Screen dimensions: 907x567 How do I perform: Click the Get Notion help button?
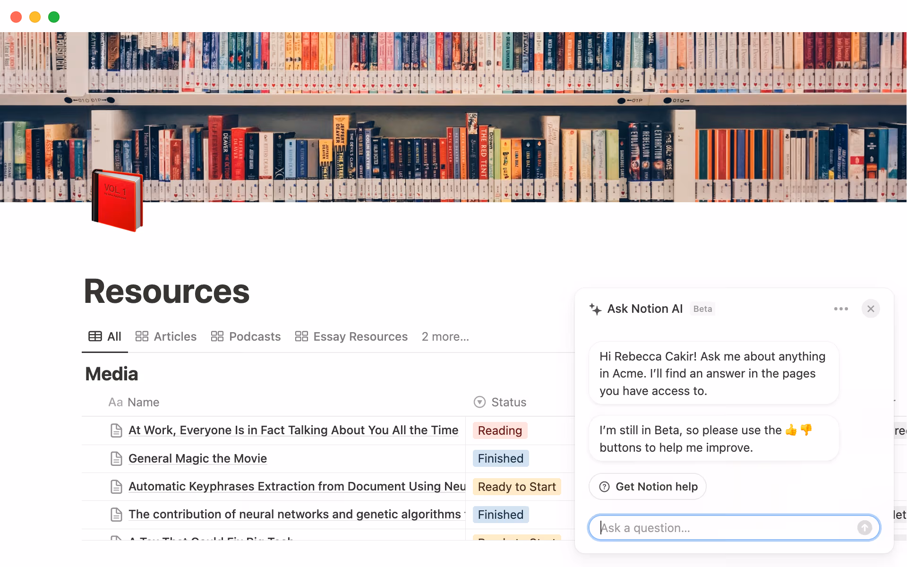point(647,486)
